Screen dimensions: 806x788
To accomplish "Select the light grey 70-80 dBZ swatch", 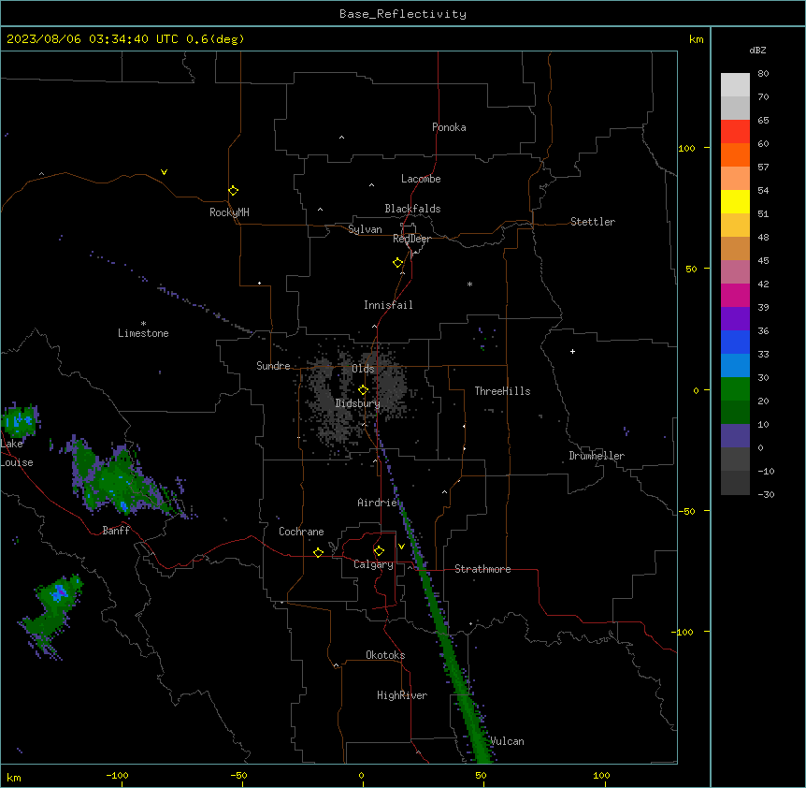I will [735, 84].
